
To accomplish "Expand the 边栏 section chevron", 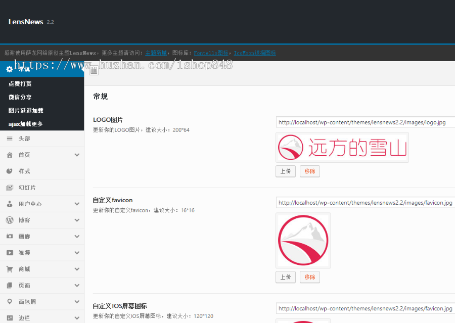I will [77, 318].
